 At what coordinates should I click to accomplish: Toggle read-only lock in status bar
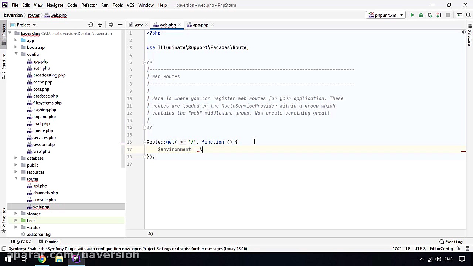[458, 249]
